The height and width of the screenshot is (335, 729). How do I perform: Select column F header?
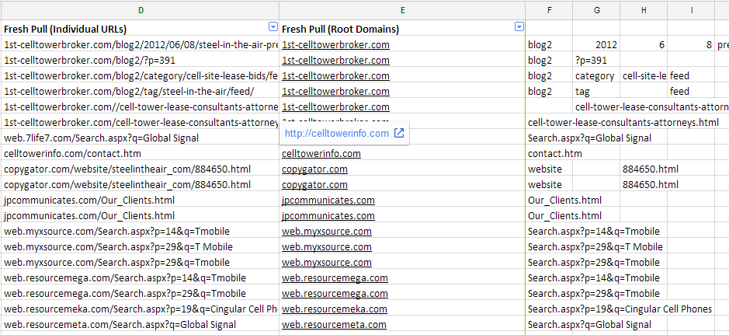[549, 10]
